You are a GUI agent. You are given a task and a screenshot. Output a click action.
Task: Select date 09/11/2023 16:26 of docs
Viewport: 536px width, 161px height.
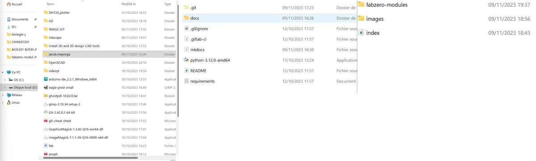[298, 18]
